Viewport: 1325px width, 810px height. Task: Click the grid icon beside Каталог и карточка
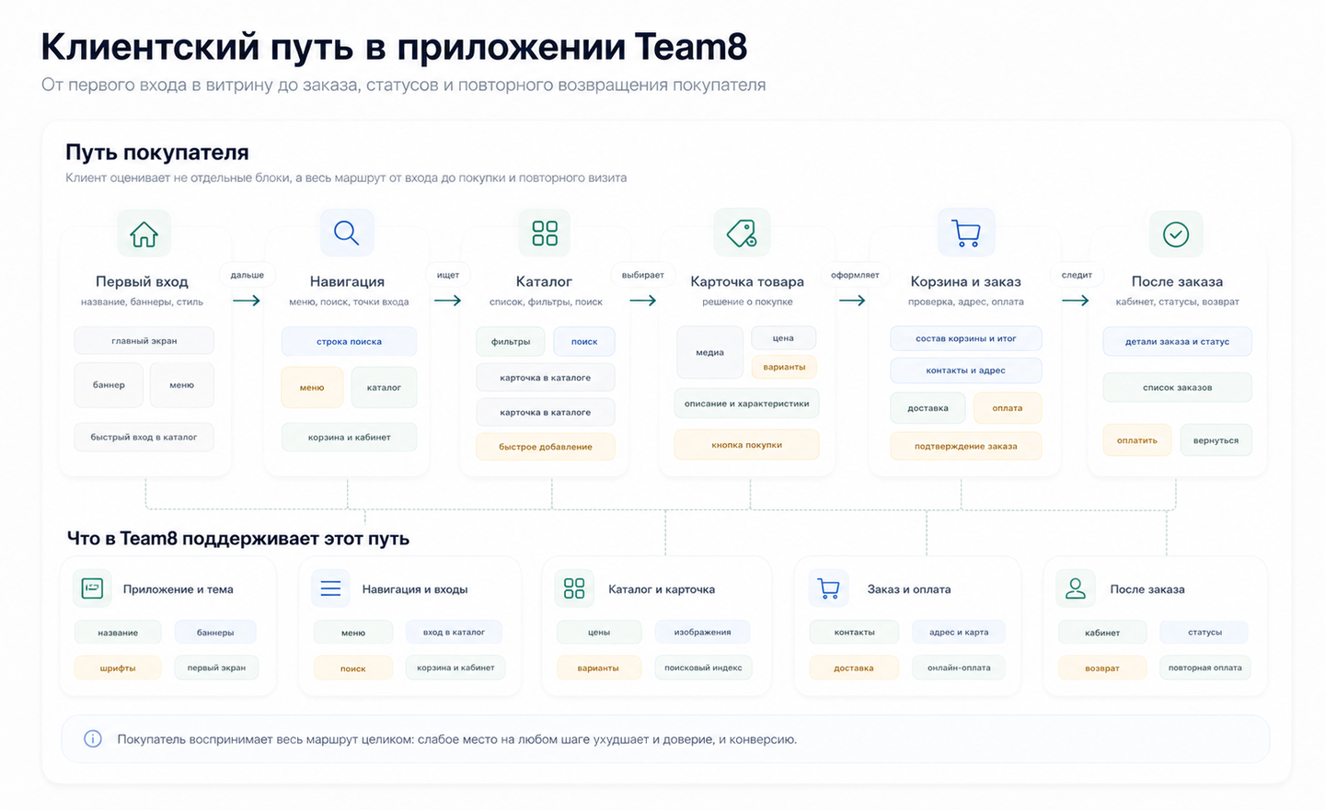574,588
